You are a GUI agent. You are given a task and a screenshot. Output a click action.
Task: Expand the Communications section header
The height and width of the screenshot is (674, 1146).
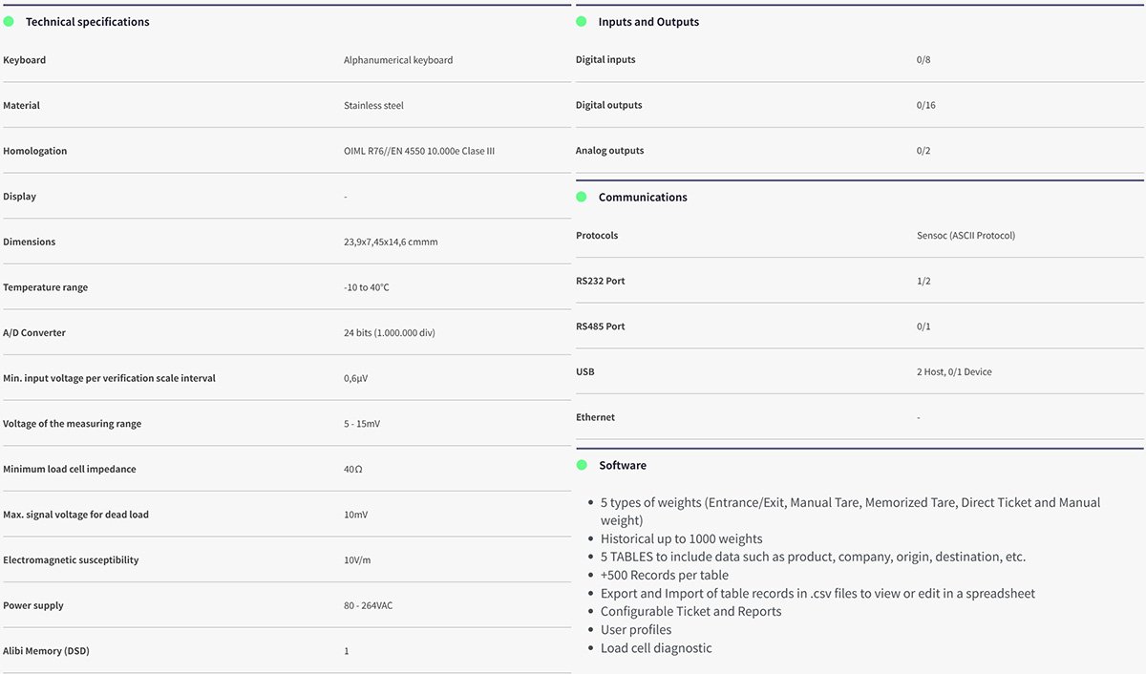pyautogui.click(x=642, y=198)
